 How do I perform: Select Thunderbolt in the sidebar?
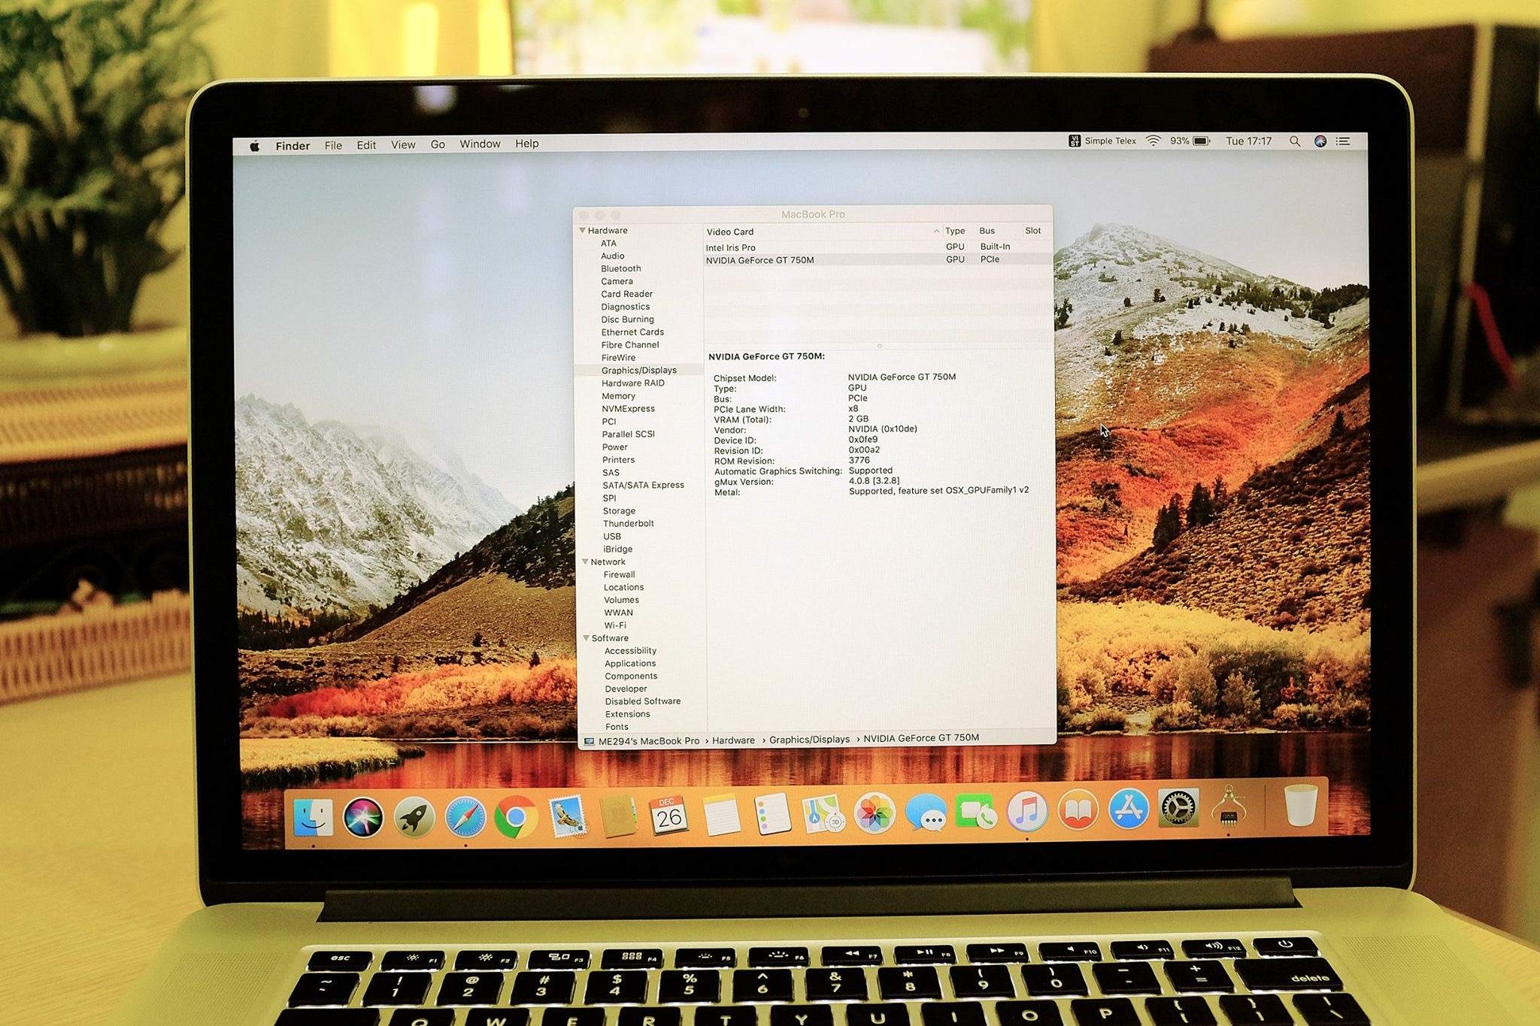[628, 523]
